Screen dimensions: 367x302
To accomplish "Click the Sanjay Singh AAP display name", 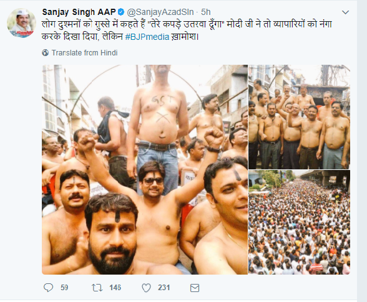I will pyautogui.click(x=79, y=12).
